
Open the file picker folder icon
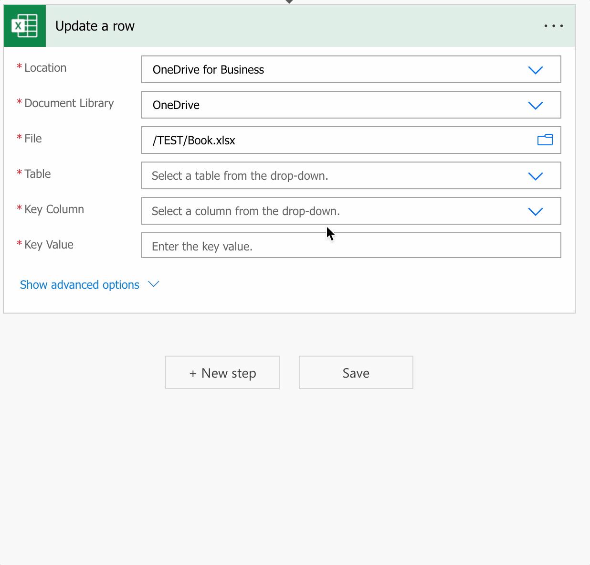click(x=545, y=140)
